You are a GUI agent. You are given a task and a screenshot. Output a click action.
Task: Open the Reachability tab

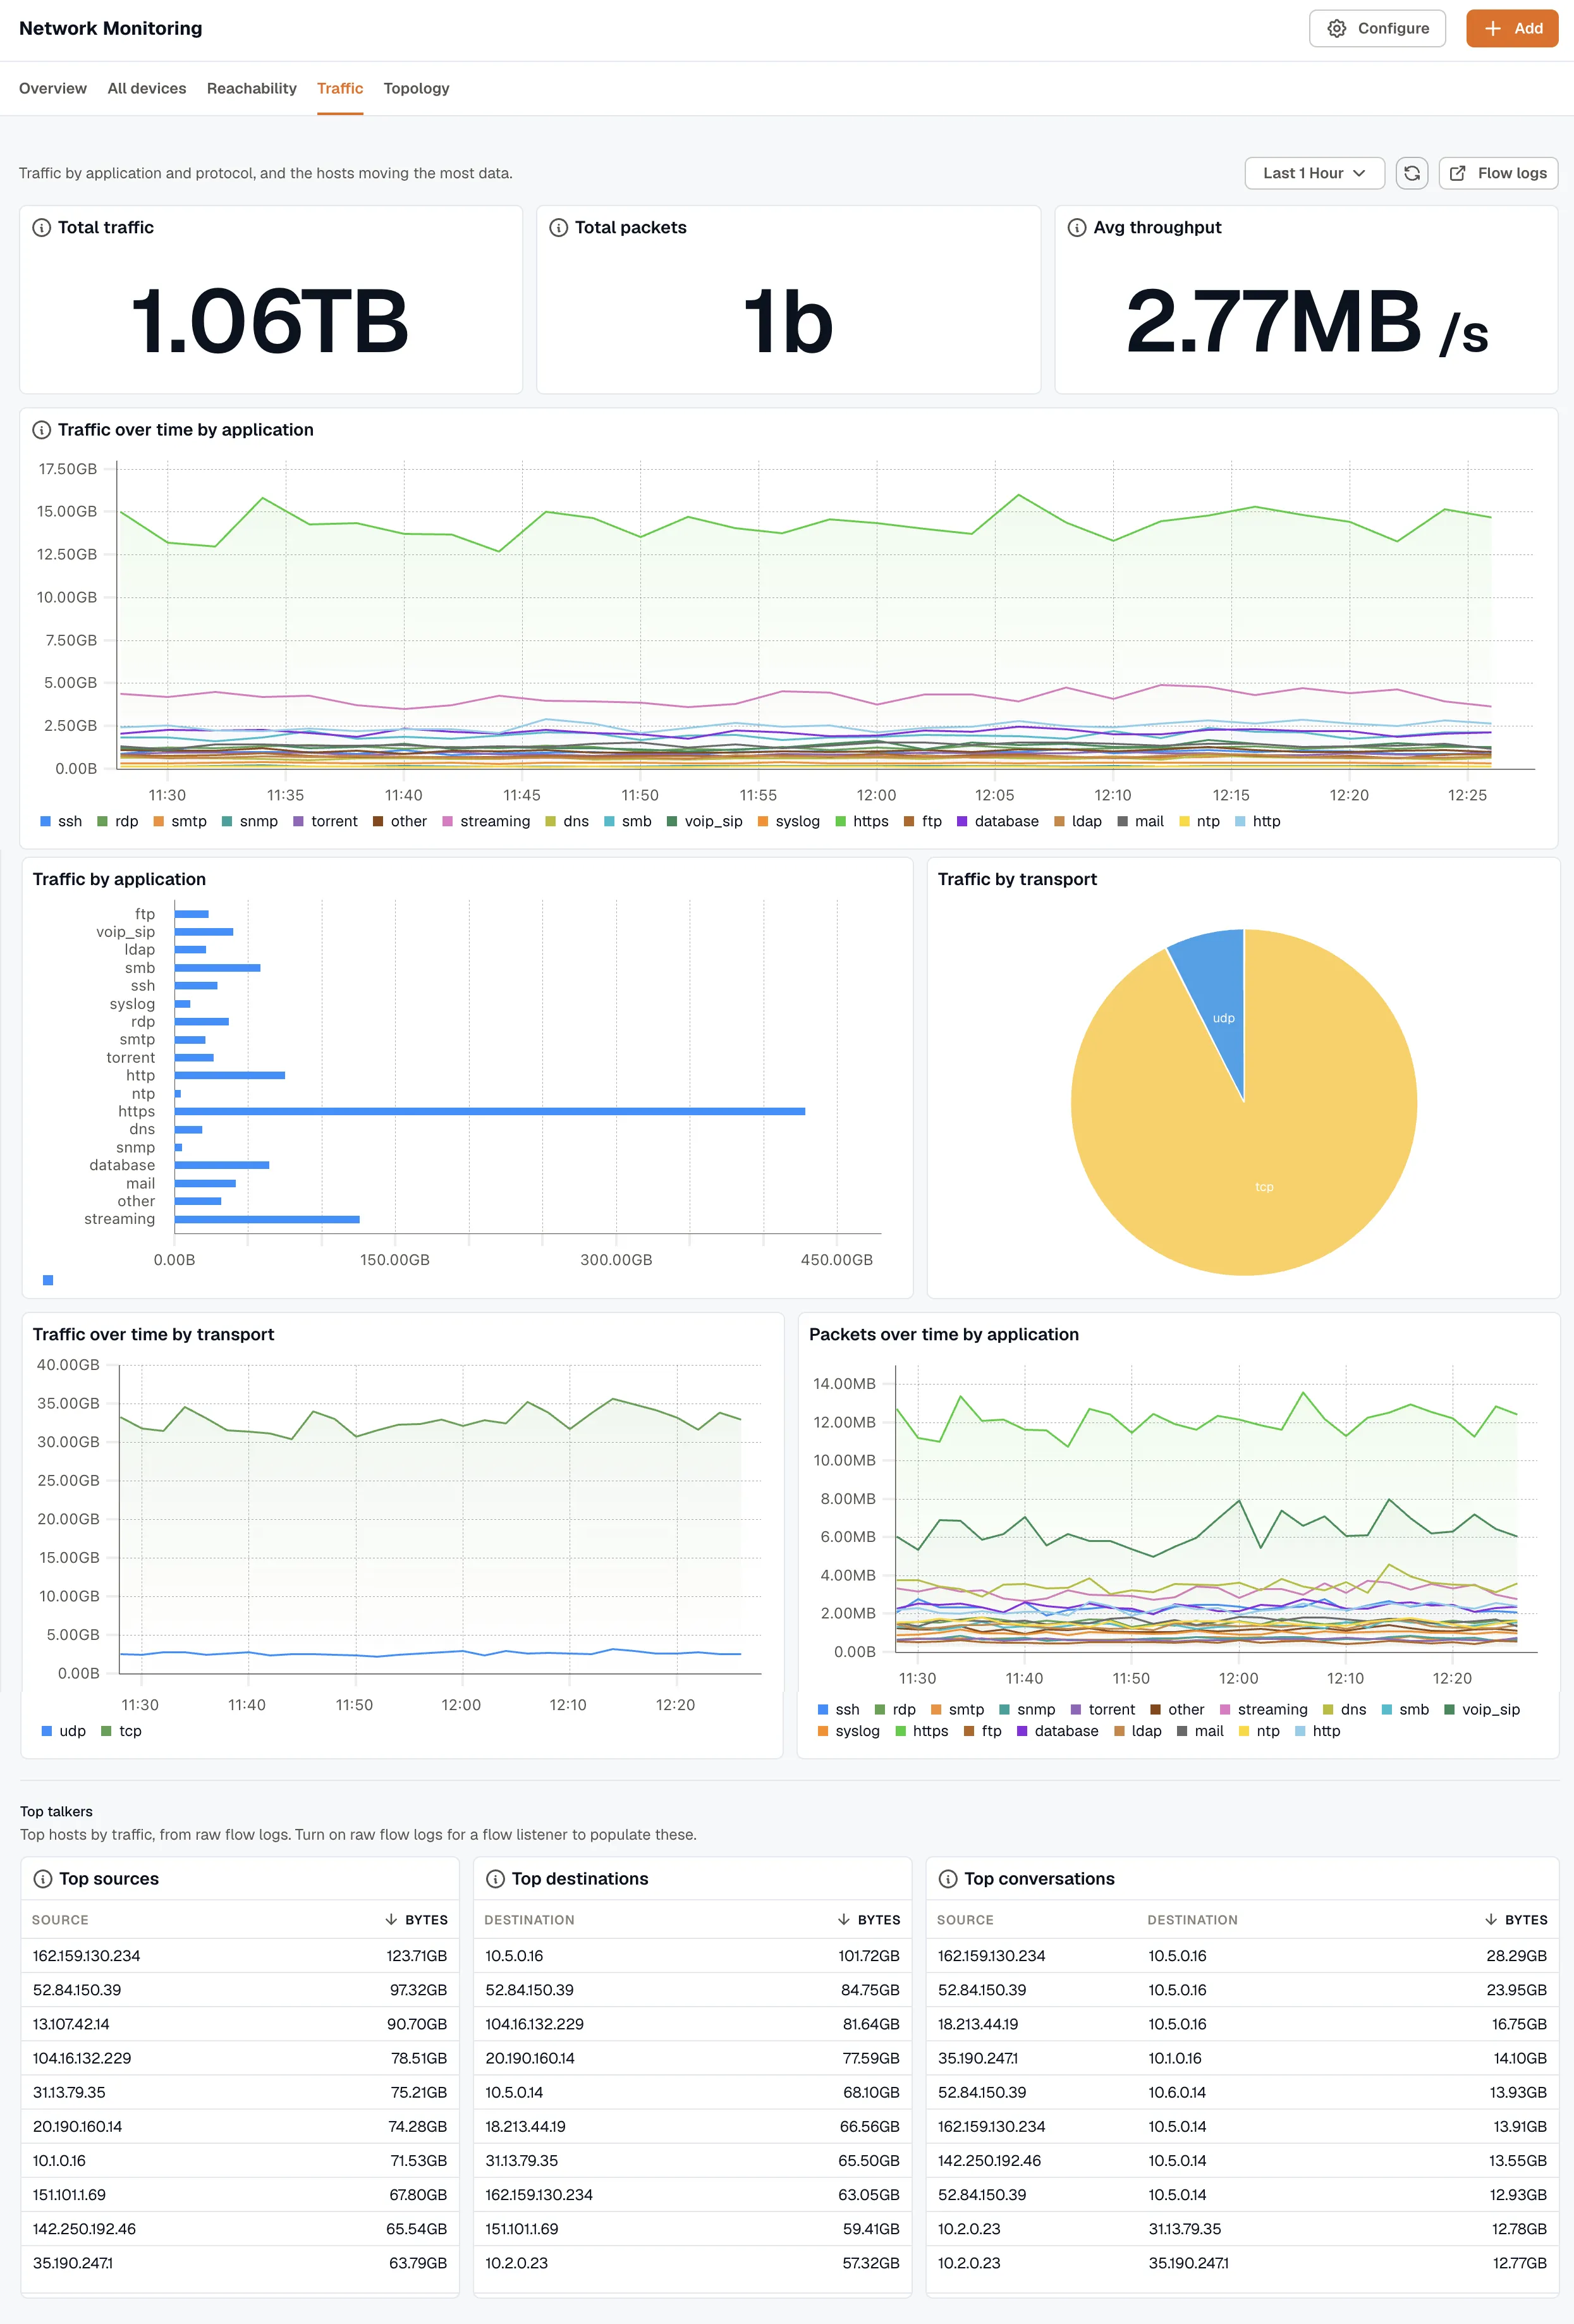252,88
